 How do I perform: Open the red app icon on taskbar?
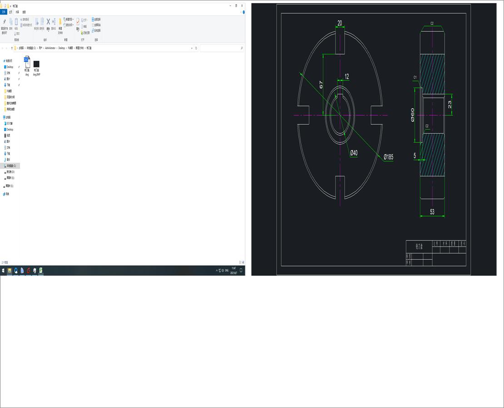point(28,271)
